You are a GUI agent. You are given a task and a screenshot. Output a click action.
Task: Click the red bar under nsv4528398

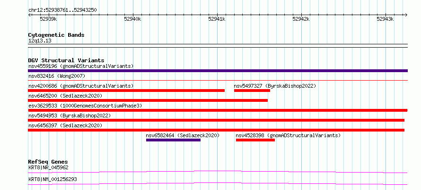[255, 140]
